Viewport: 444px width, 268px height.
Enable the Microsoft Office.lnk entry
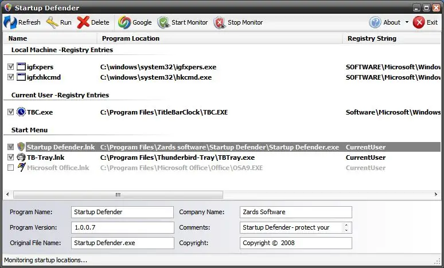click(x=10, y=168)
